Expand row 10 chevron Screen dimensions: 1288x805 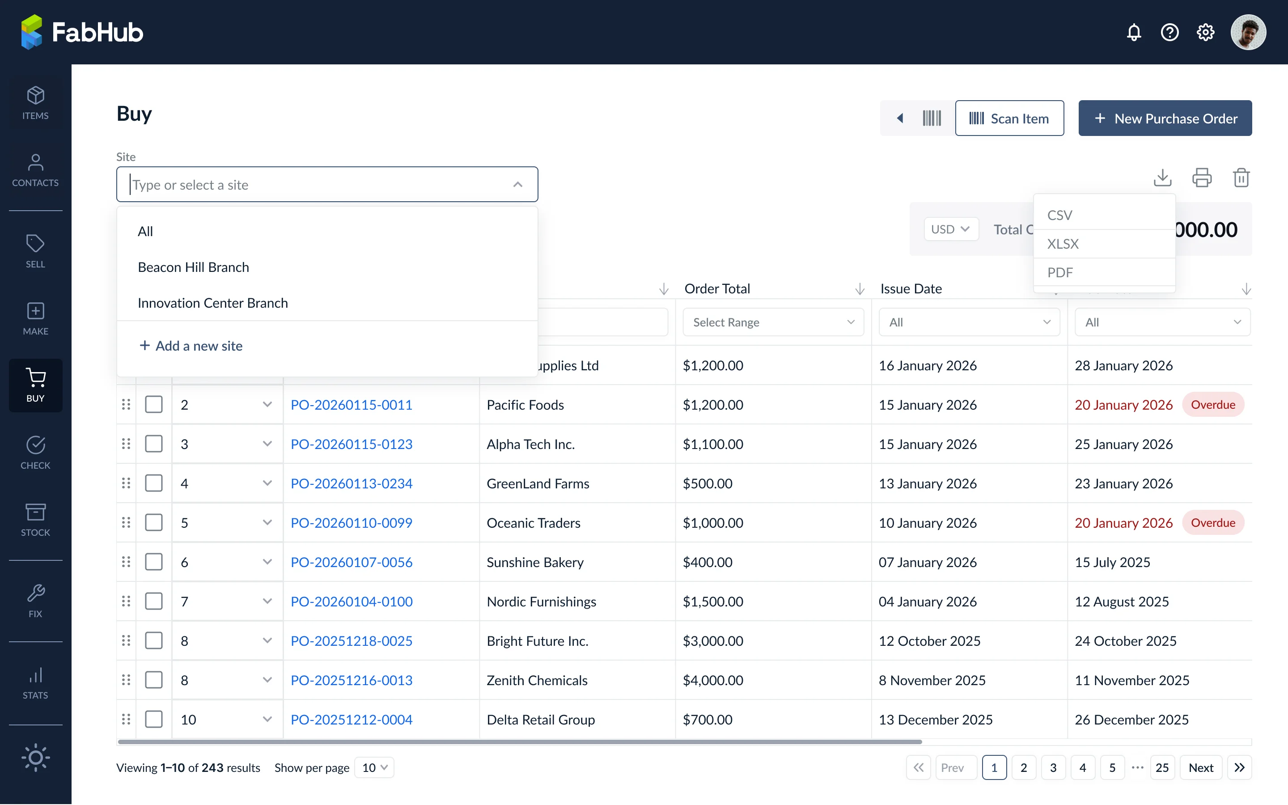click(267, 719)
